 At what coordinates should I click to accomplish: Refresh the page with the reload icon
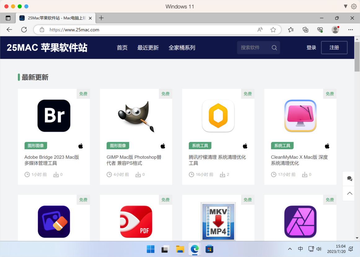(24, 30)
